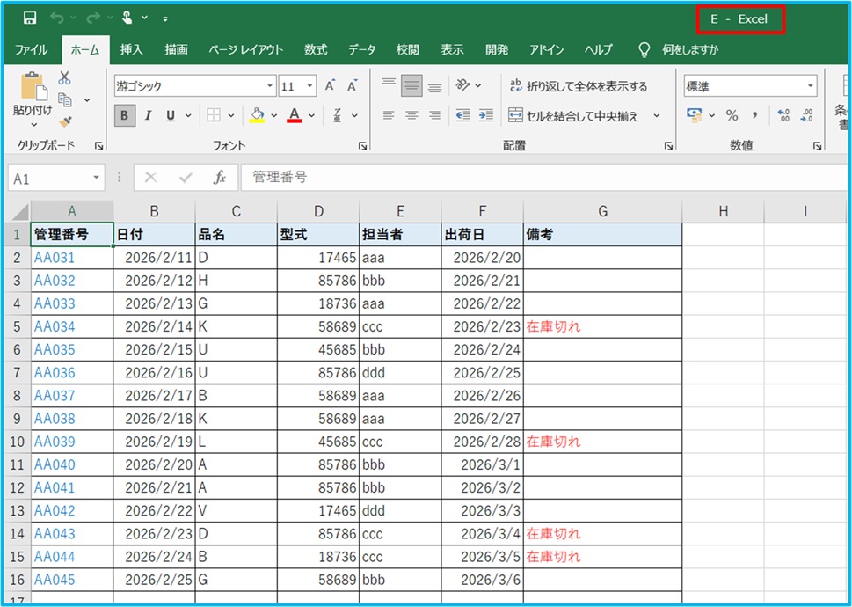Screen dimensions: 852x607
Task: Toggle Bold formatting off
Action: [125, 115]
